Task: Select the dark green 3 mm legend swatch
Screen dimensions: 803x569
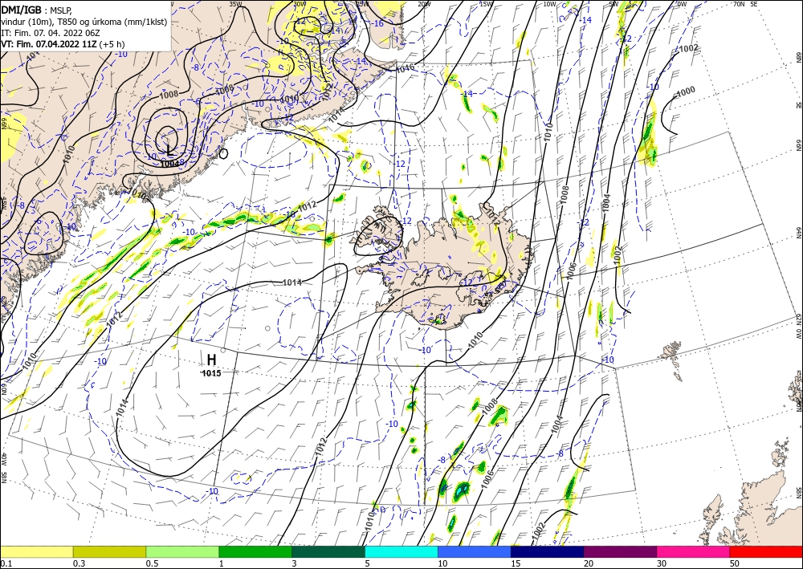Action: (x=328, y=551)
